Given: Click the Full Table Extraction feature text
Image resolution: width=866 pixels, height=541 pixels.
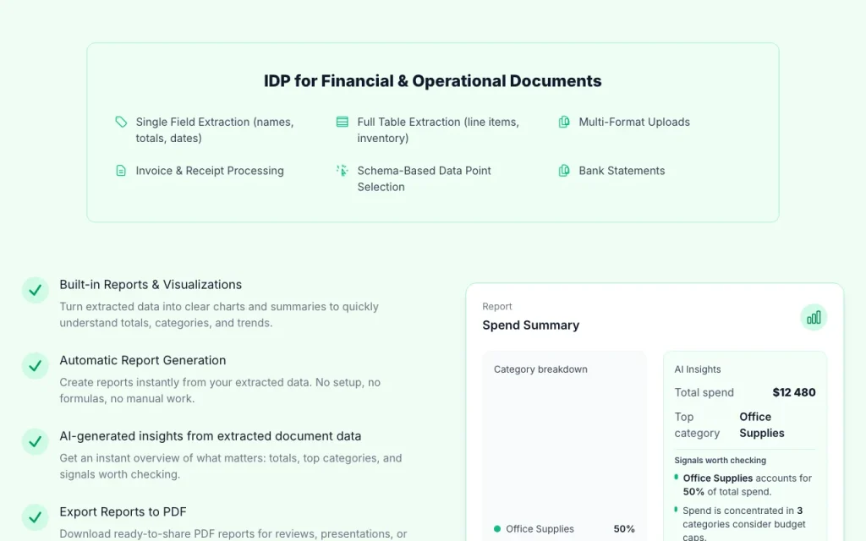Looking at the screenshot, I should click(x=438, y=130).
